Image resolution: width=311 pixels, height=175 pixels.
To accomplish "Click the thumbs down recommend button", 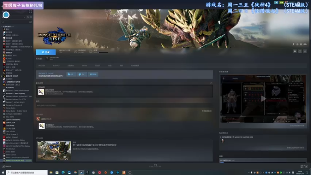I will (82, 74).
